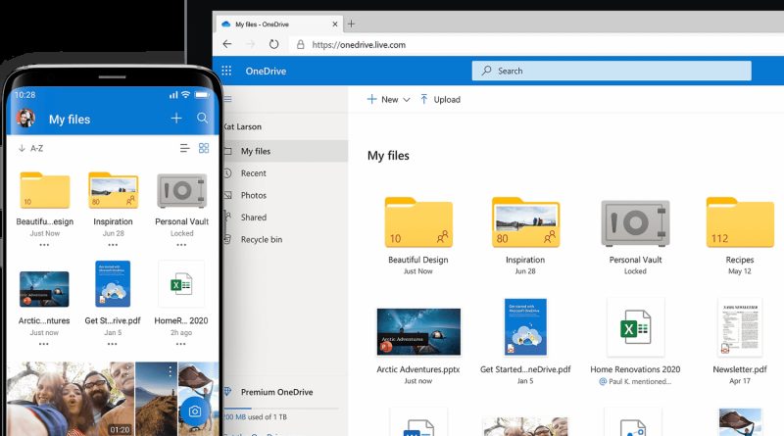Click the OneDrive brand link in header

coord(266,71)
